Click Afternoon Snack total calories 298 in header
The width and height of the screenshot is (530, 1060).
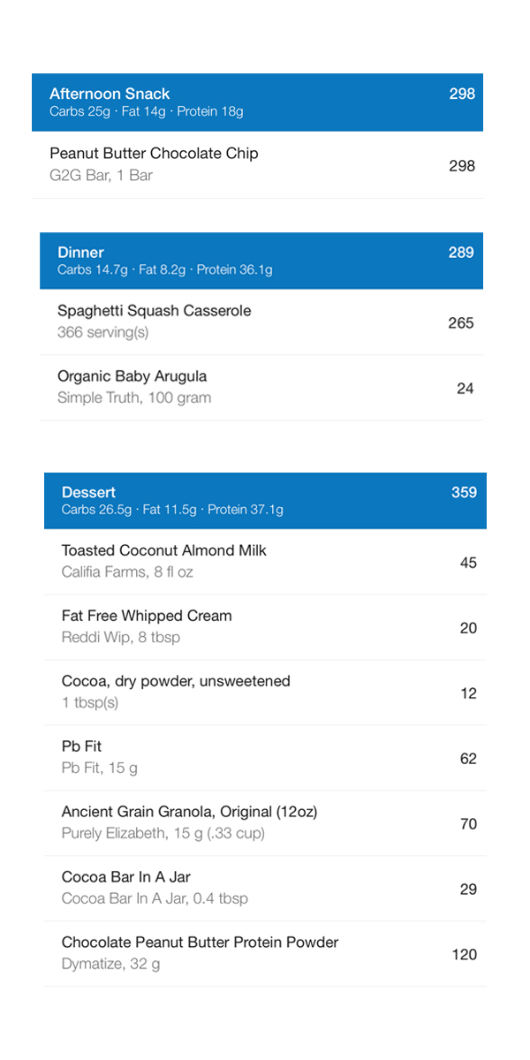point(462,94)
